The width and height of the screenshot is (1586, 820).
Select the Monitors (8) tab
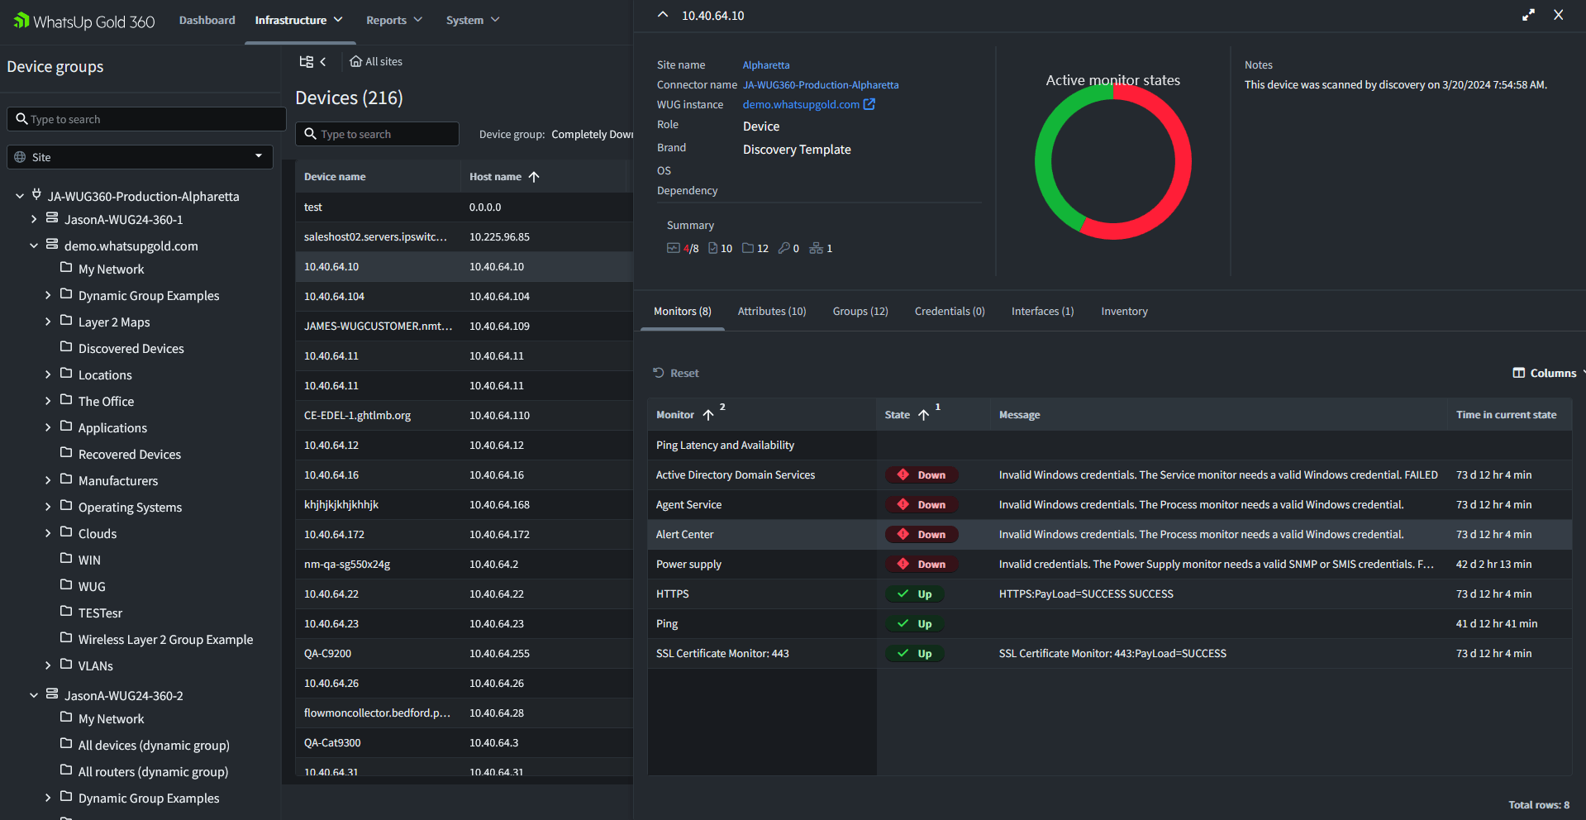pos(683,312)
